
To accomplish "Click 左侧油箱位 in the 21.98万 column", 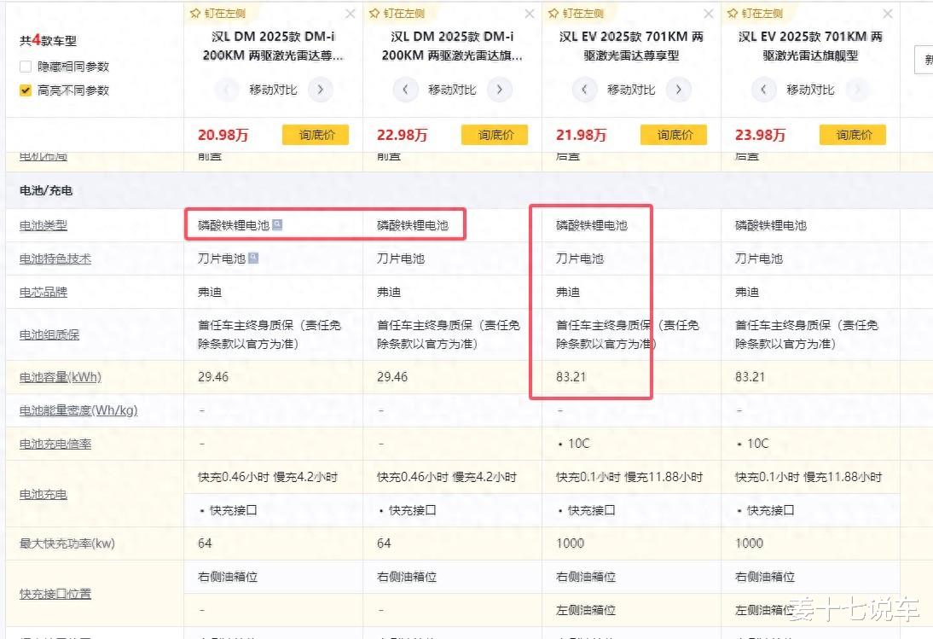I will coord(586,610).
